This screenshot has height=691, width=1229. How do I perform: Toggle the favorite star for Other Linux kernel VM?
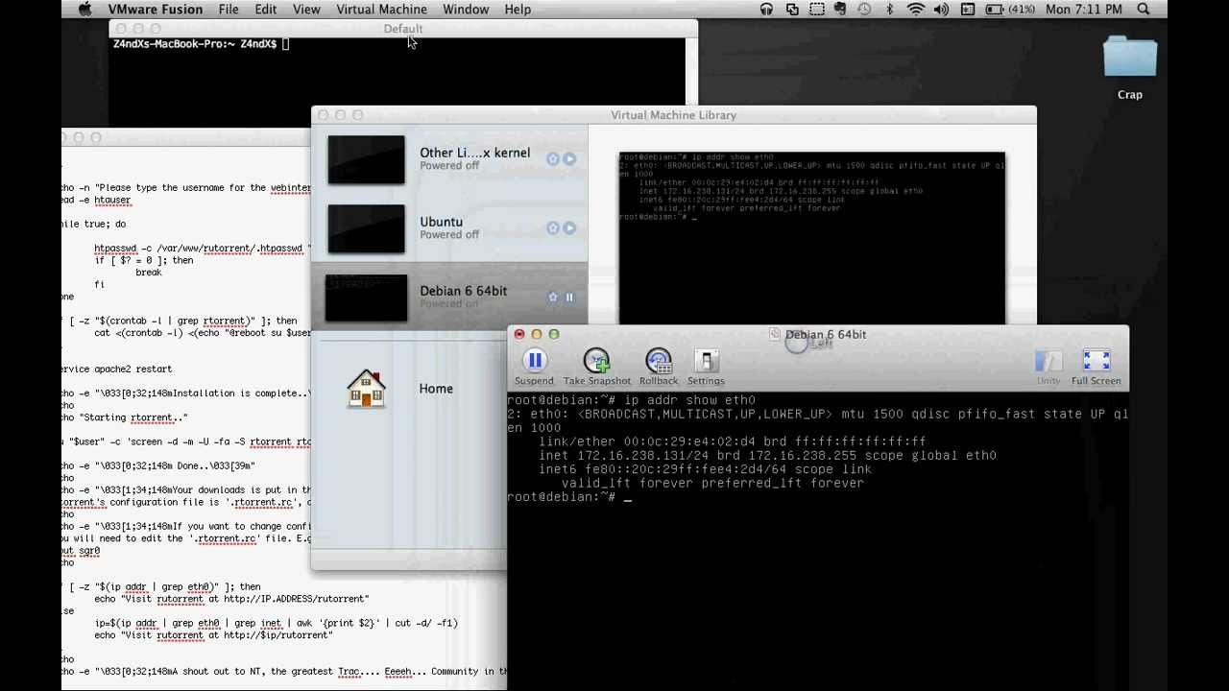(553, 159)
